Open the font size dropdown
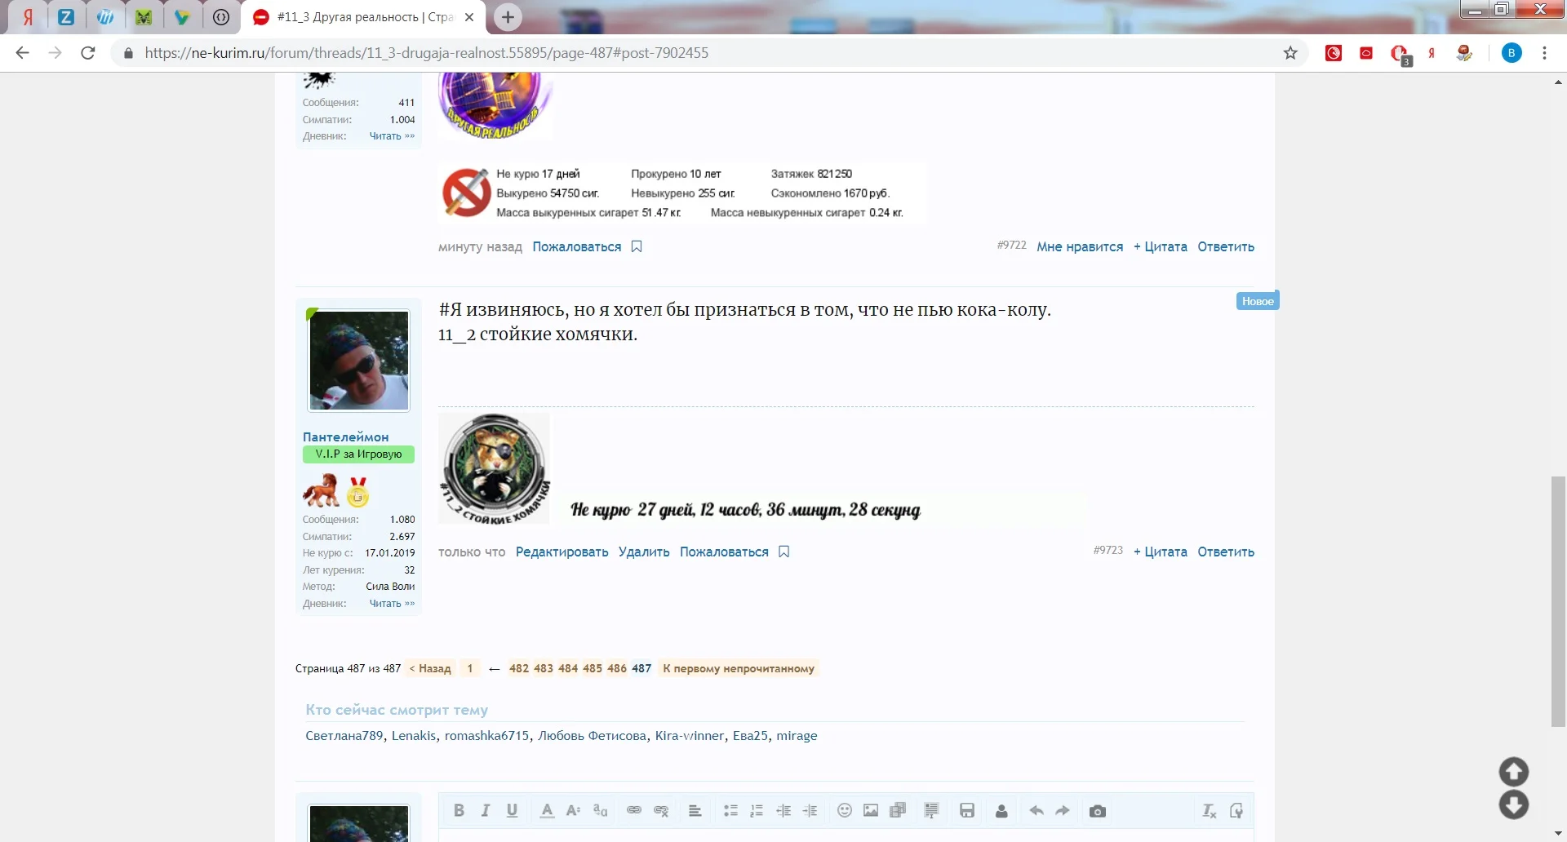Screen dimensions: 1567x842 [x=574, y=810]
